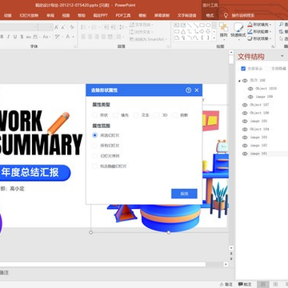Screen dimensions: 288x288
Task: Click the help icon in the blue dialog header
Action: click(x=188, y=90)
